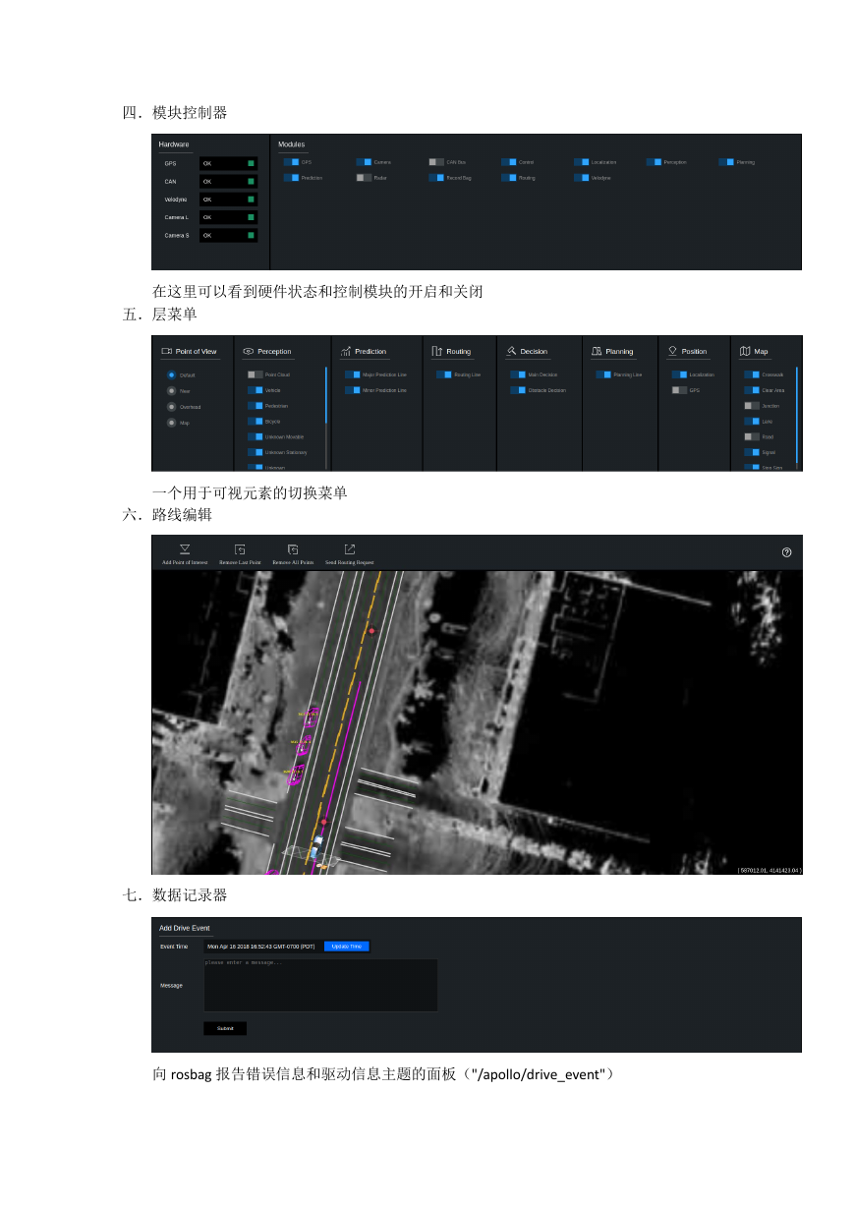This screenshot has height=1207, width=854.
Task: Toggle the Obstacle Decision layer
Action: click(x=518, y=390)
